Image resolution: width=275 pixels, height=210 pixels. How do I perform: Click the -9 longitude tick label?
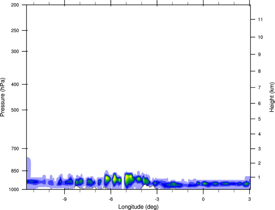[x=64, y=199]
